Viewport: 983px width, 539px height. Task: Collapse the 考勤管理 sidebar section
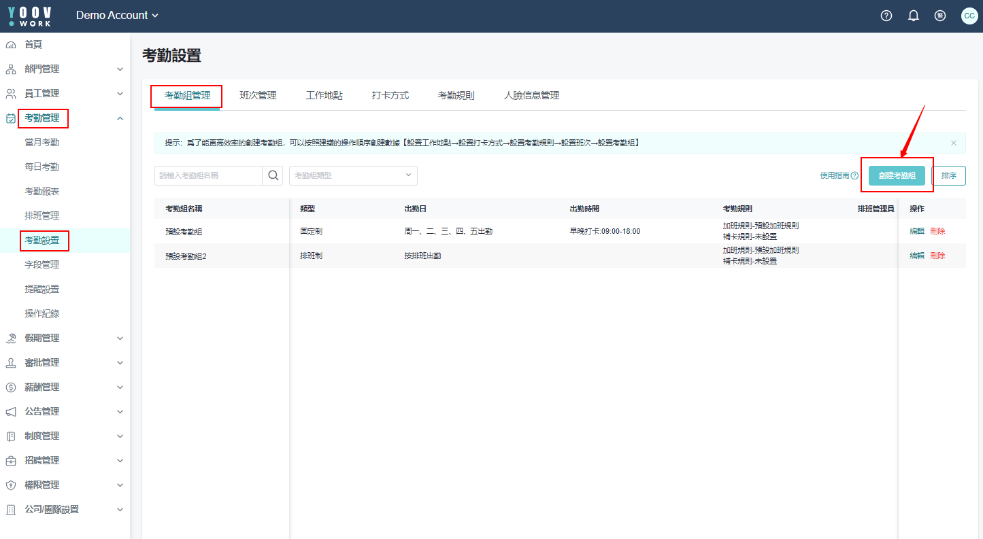click(x=120, y=118)
